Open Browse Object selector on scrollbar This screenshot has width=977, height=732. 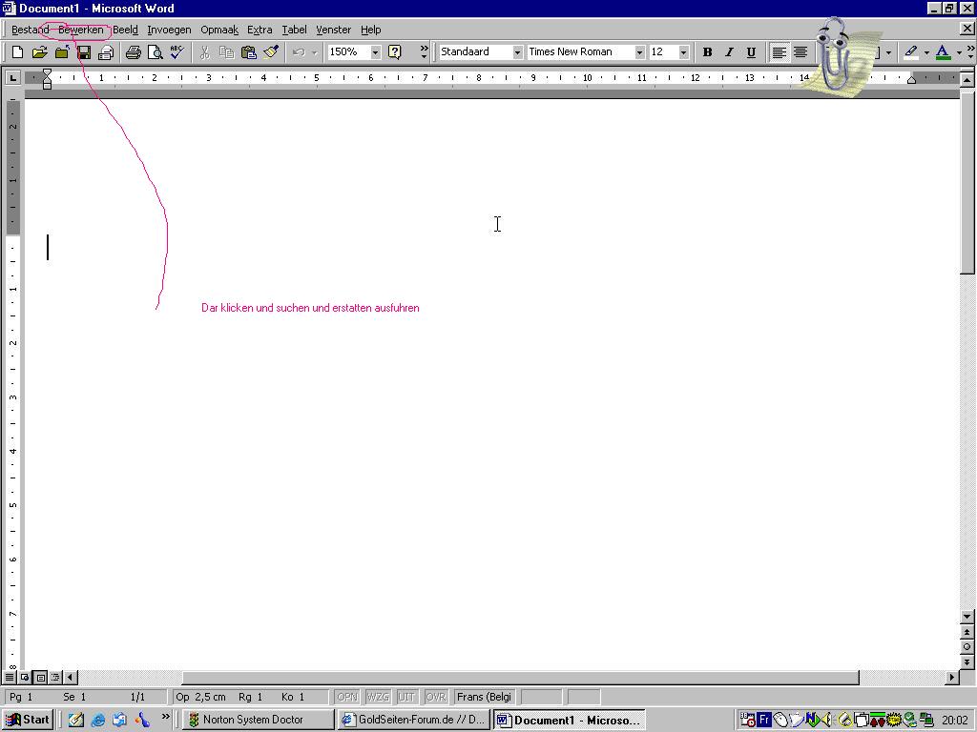967,647
